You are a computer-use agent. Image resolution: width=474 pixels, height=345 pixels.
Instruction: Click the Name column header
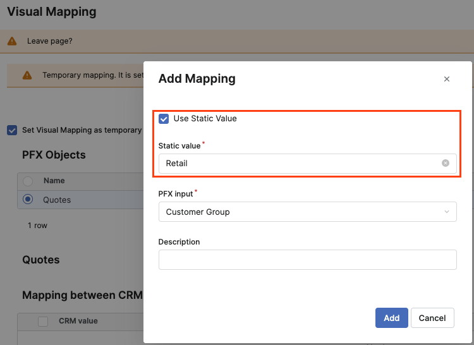coord(54,181)
